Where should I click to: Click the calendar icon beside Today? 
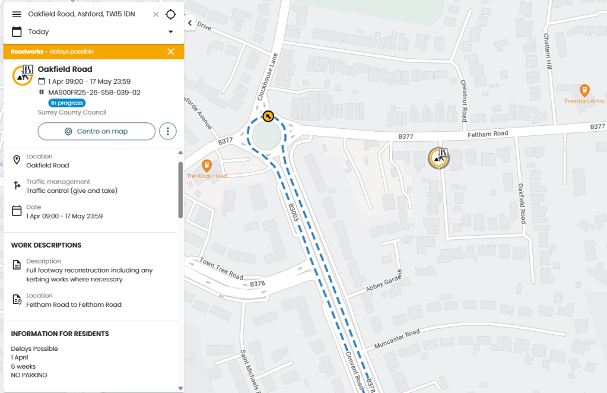[17, 31]
